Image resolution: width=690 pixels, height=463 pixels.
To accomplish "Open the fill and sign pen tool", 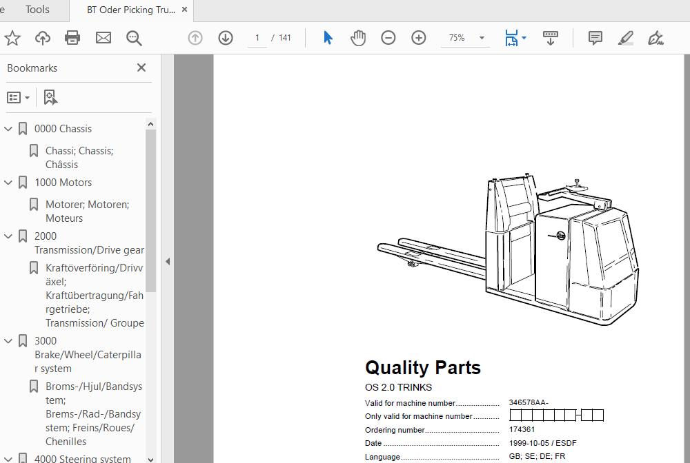I will tap(655, 38).
